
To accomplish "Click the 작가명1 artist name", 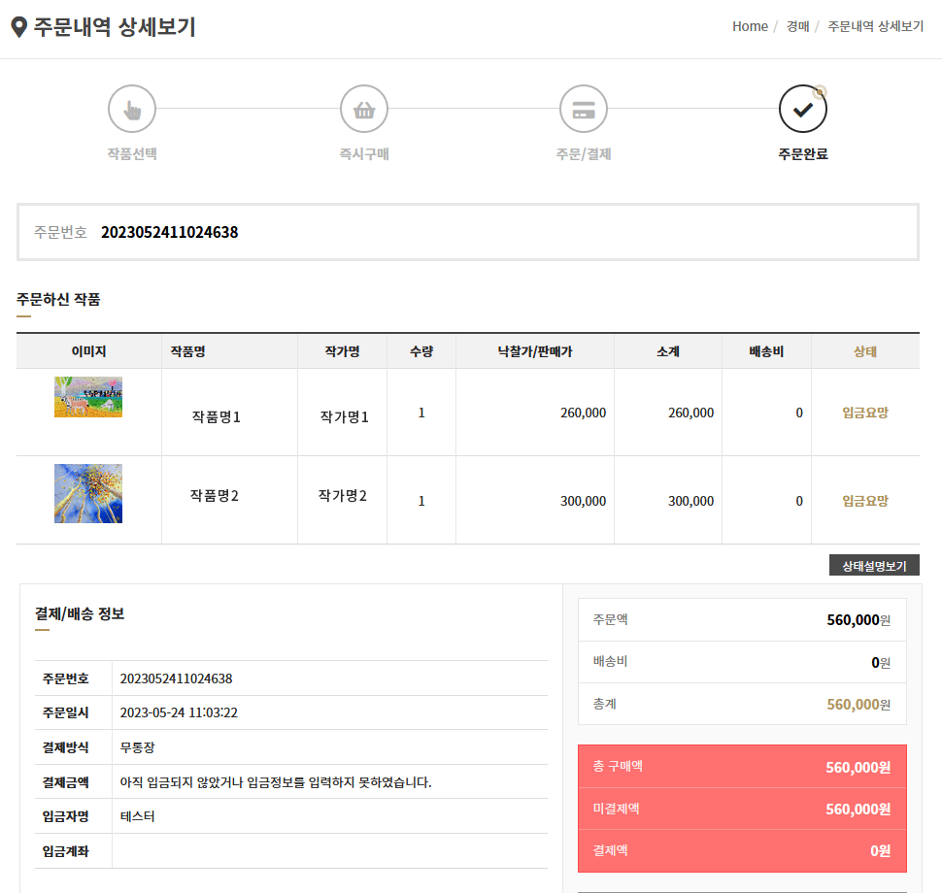I will coord(344,416).
